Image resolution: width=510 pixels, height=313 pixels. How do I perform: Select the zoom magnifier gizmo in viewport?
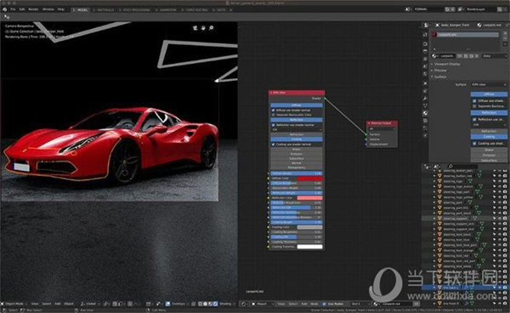coord(211,28)
